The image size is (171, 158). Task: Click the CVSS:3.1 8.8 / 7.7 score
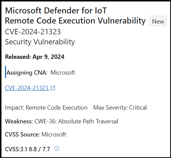coord(28,149)
